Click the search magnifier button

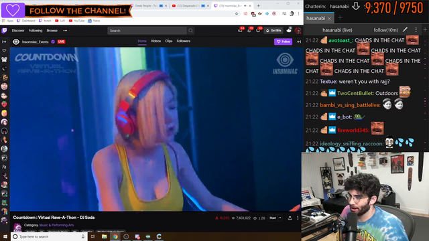[190, 31]
